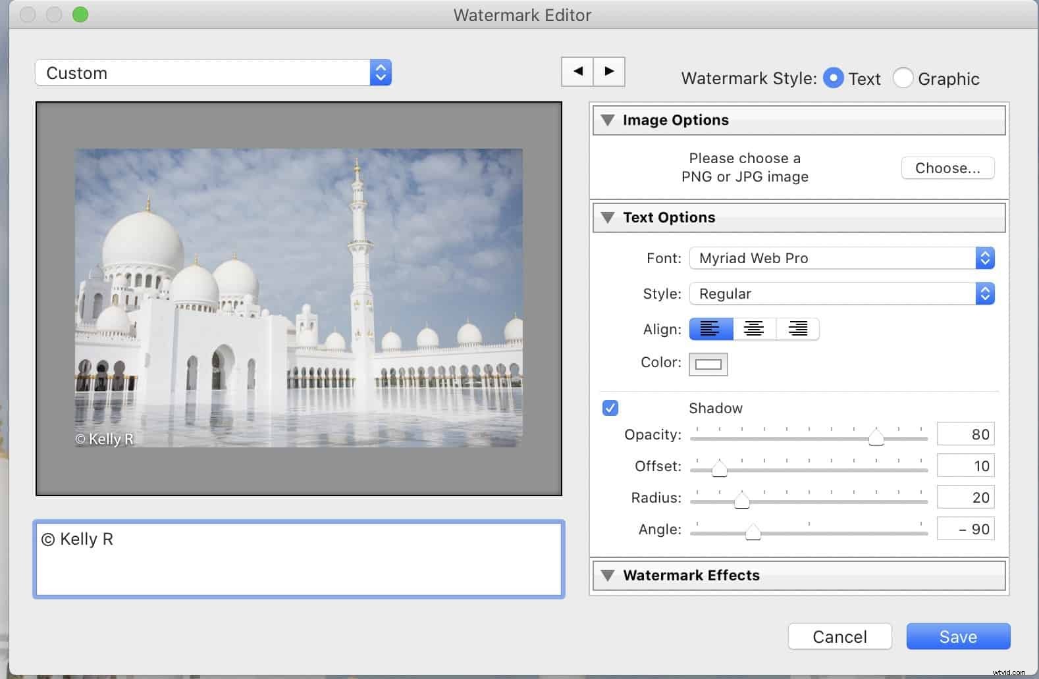Click the shadow Offset slider handle
This screenshot has width=1039, height=679.
coord(719,468)
